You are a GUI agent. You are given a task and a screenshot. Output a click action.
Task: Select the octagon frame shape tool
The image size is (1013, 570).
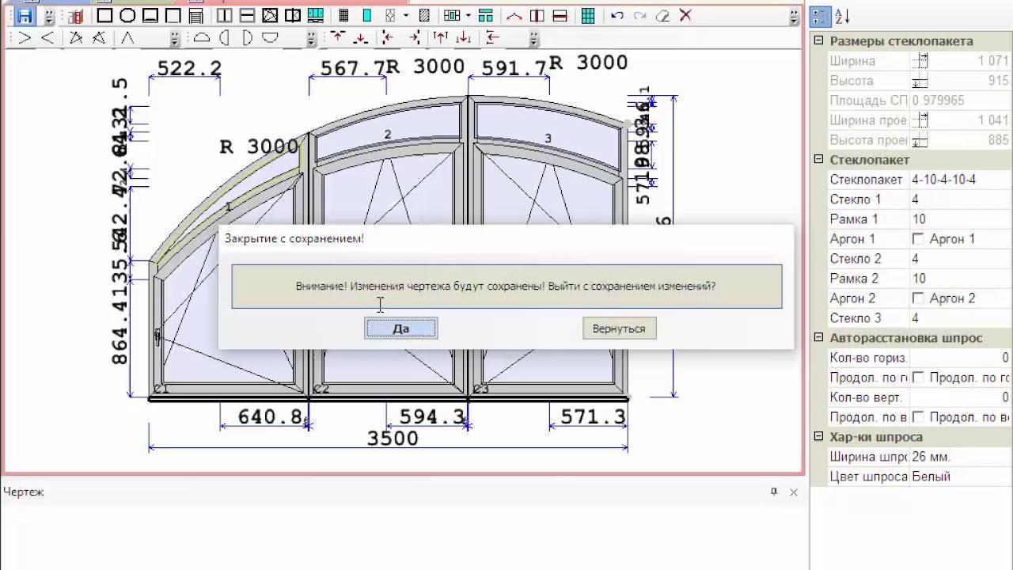tap(127, 16)
